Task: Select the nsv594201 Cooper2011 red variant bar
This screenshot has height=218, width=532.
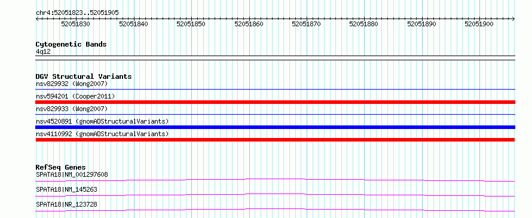Action: [x=276, y=102]
